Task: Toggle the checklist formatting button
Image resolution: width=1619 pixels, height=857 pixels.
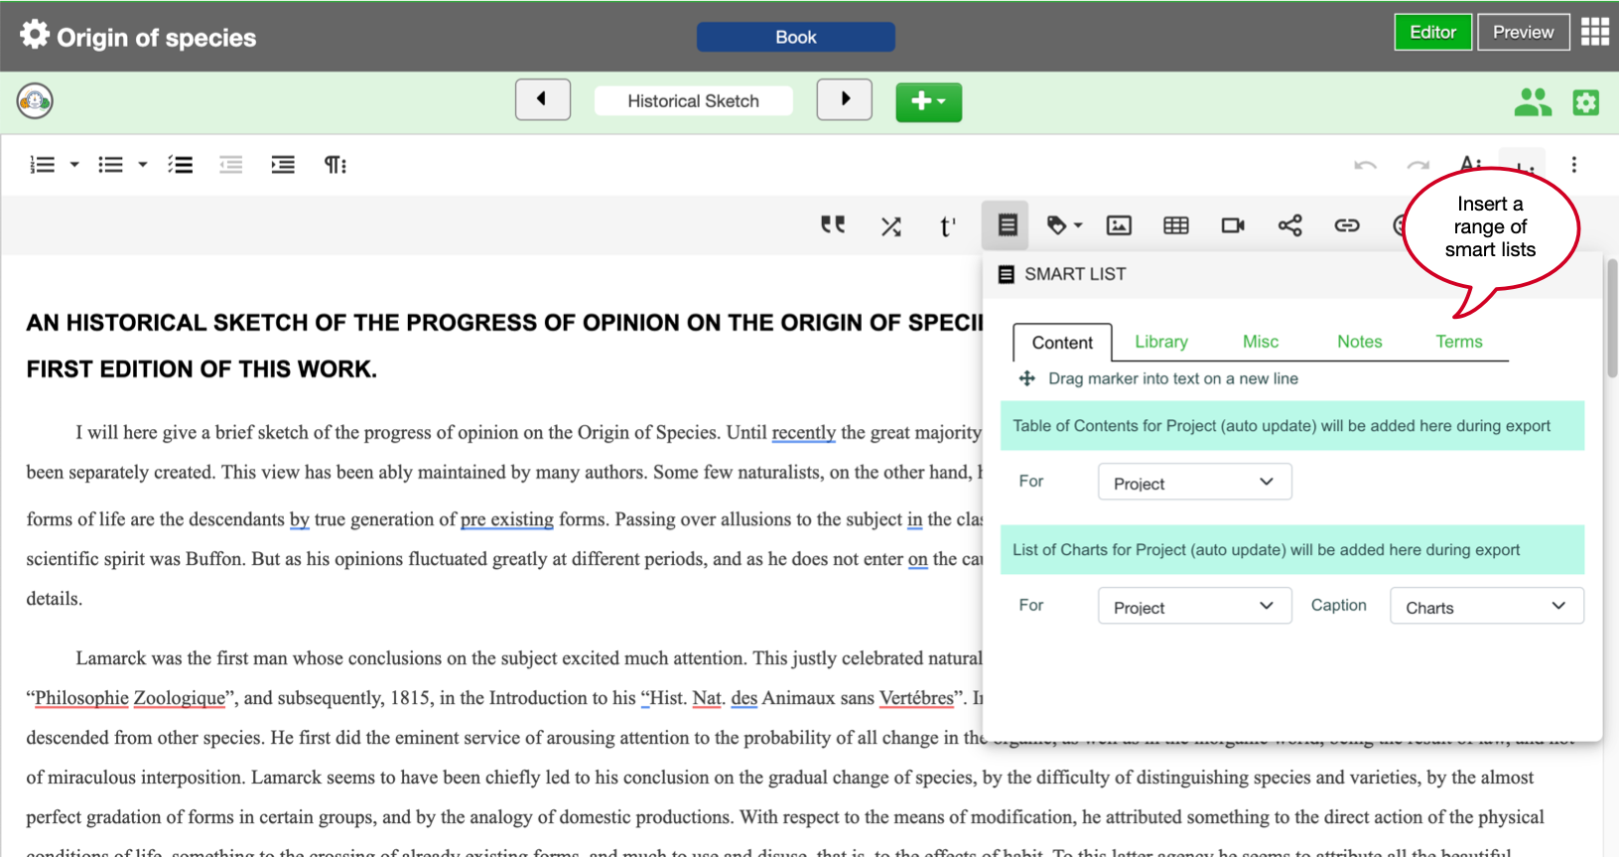Action: click(180, 165)
